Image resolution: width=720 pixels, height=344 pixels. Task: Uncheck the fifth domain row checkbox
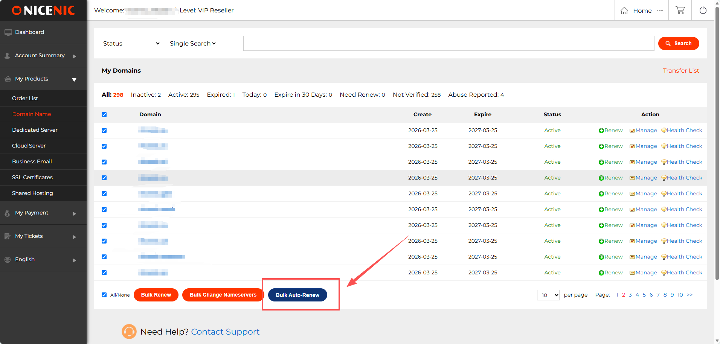[x=104, y=194]
